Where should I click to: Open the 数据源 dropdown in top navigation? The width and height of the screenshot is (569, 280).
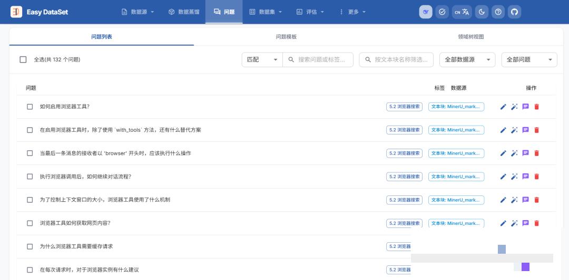(138, 12)
